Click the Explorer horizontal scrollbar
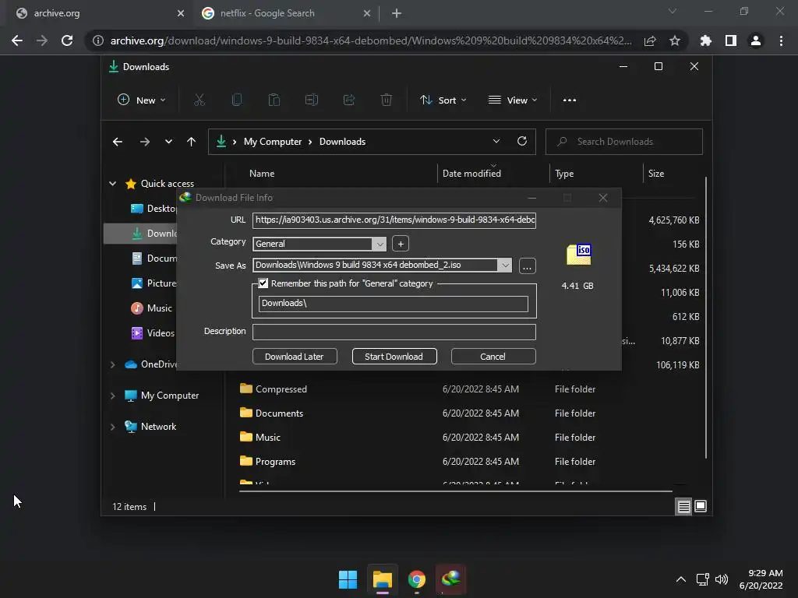This screenshot has height=598, width=798. 455,491
